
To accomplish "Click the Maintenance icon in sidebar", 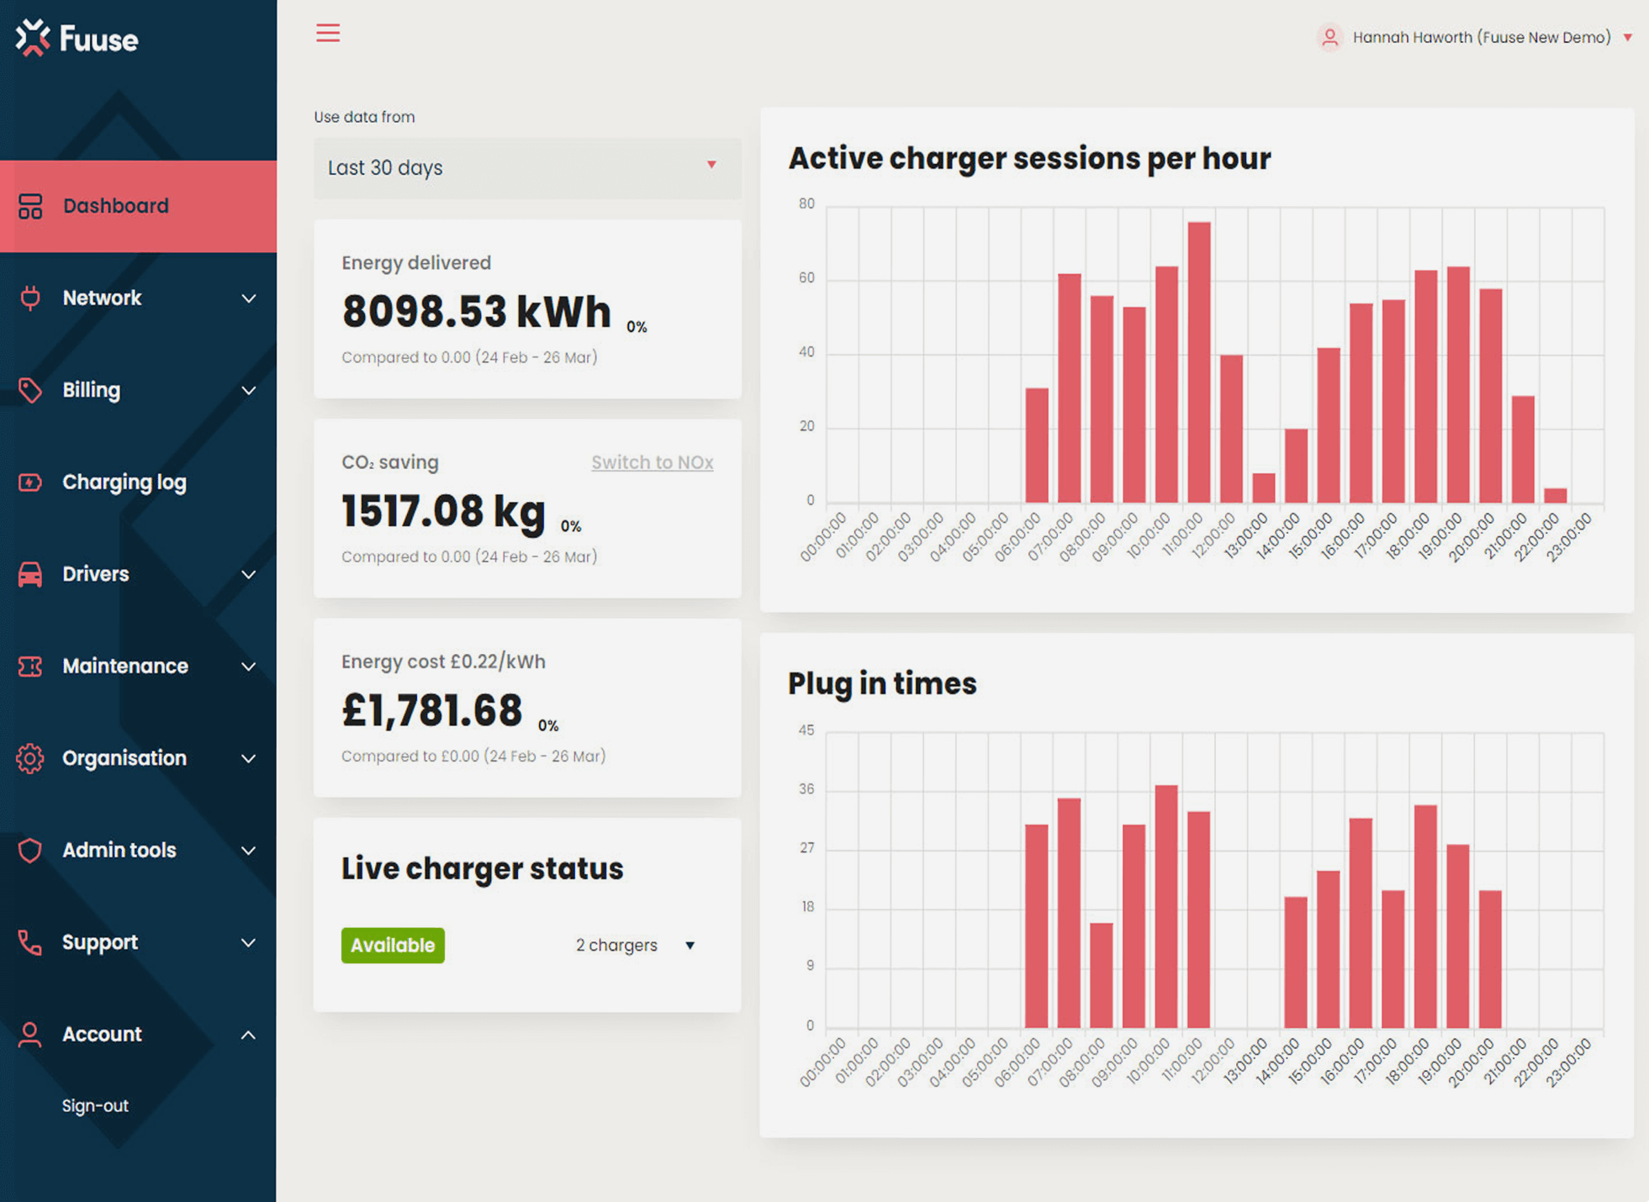I will click(32, 664).
